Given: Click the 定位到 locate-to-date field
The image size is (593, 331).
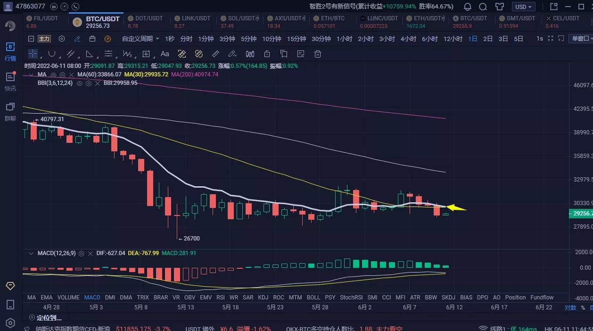Looking at the screenshot, I should coord(45,318).
